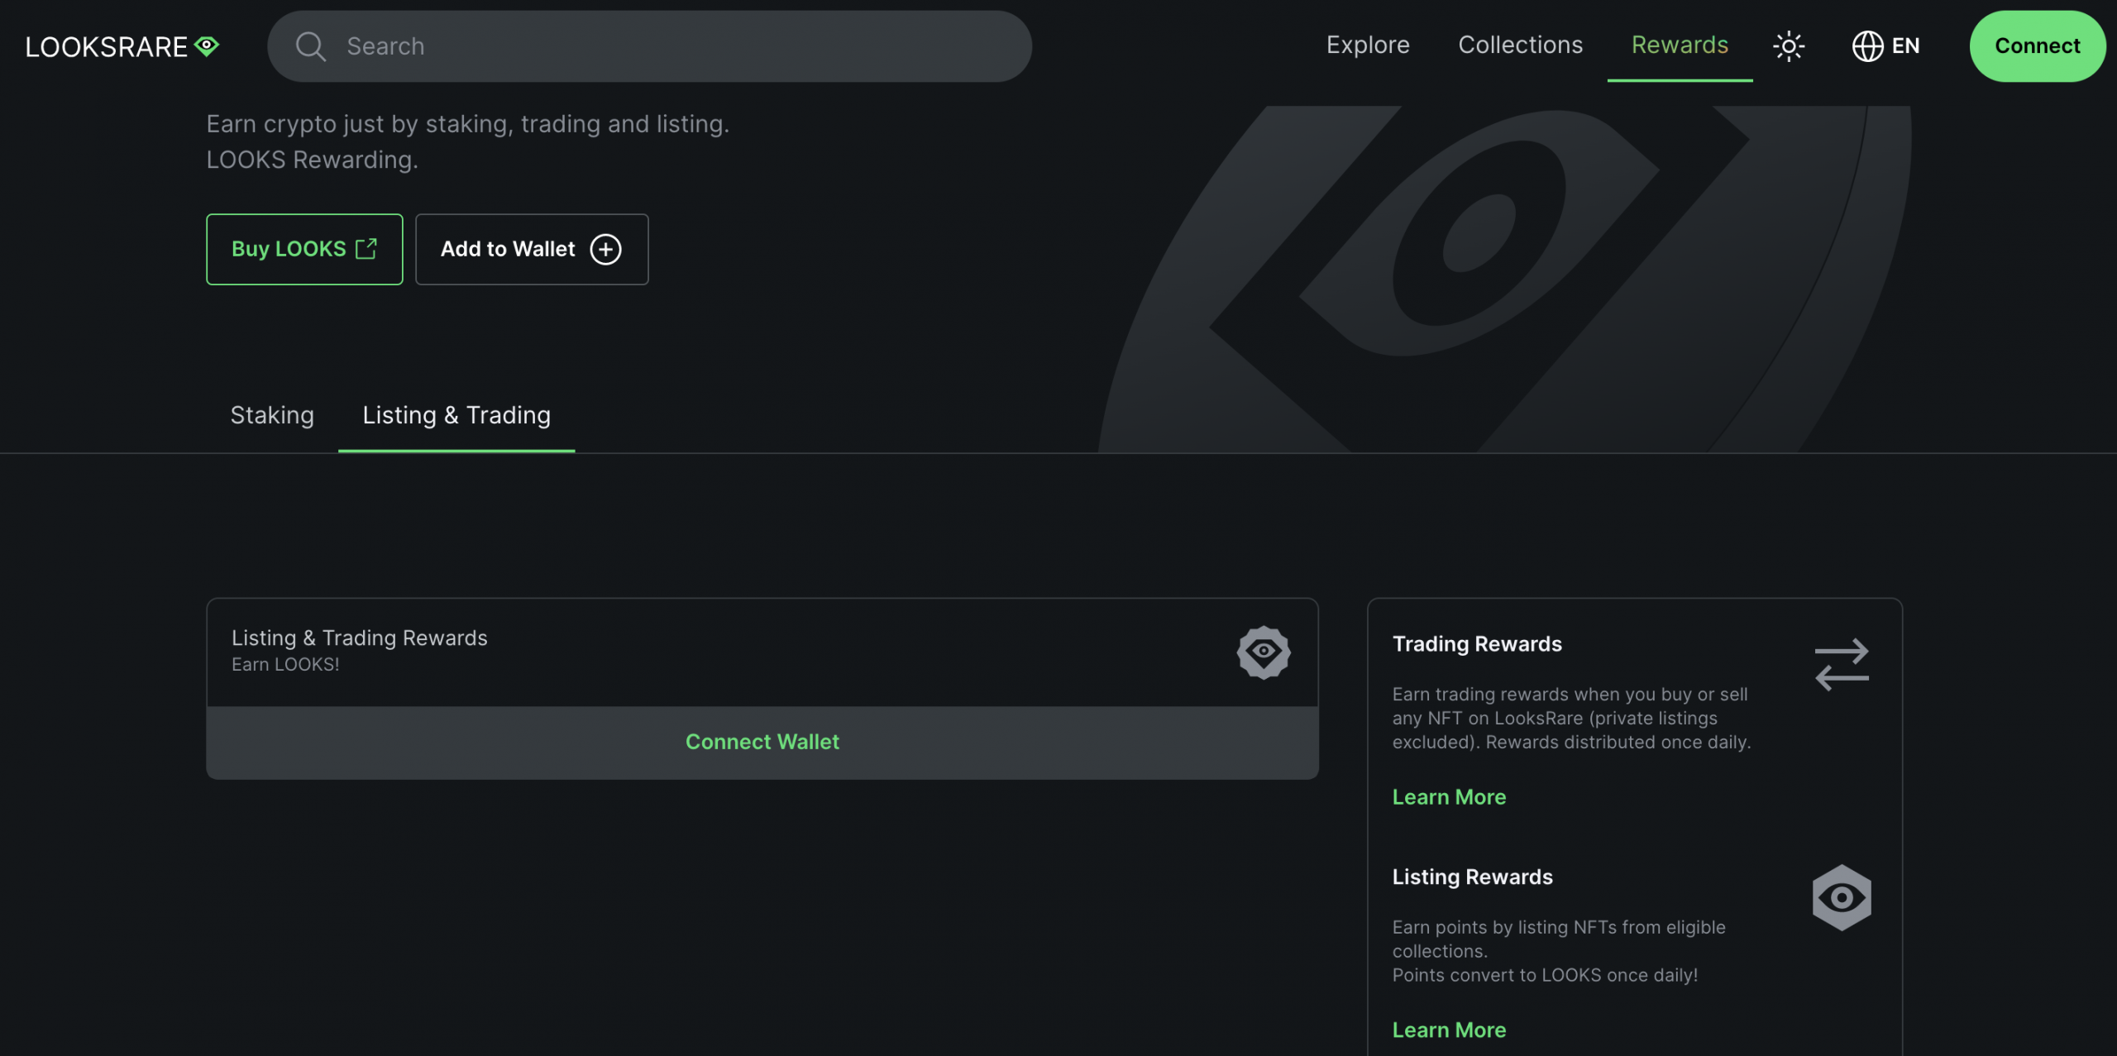
Task: Click the Buy LOOKS button
Action: coord(304,249)
